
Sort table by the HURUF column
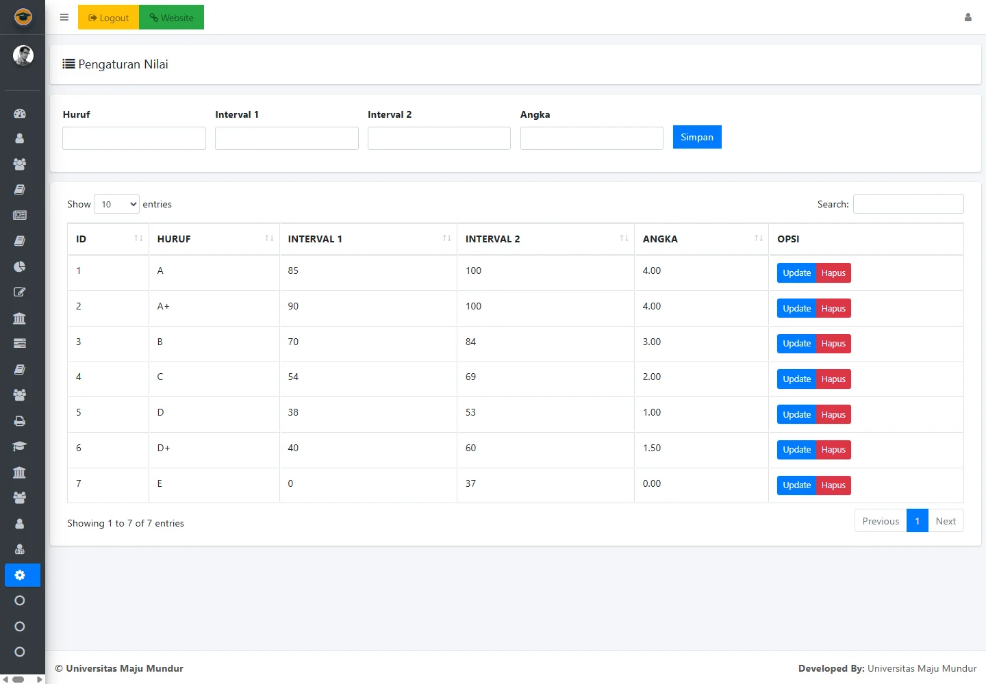[214, 239]
